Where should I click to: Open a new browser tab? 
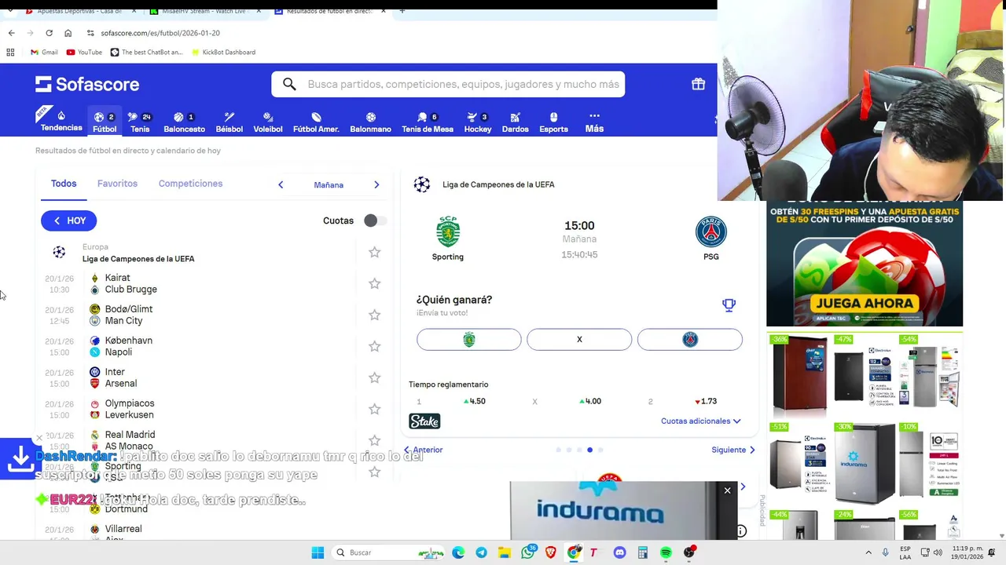pyautogui.click(x=402, y=11)
